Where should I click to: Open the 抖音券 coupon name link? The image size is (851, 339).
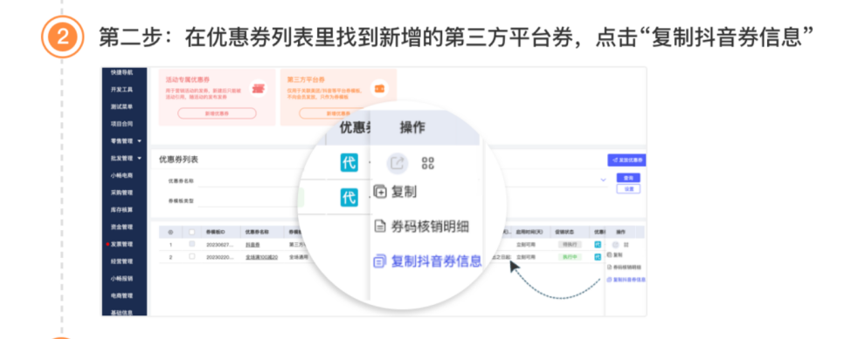[252, 245]
